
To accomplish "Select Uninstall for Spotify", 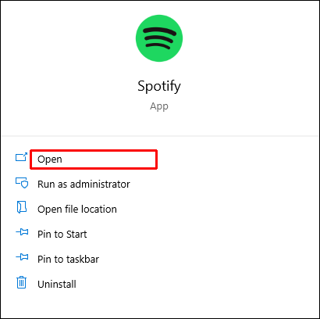I will pyautogui.click(x=57, y=285).
